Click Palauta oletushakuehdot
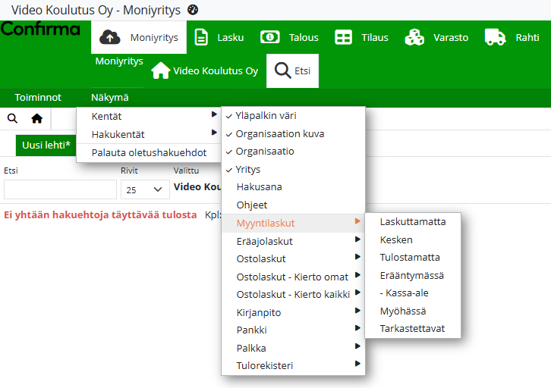The width and height of the screenshot is (551, 388). coord(149,152)
